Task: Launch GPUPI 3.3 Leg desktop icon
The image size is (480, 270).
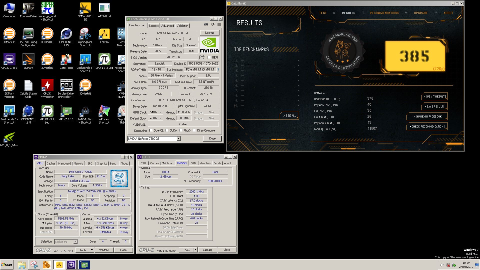Action: [104, 61]
